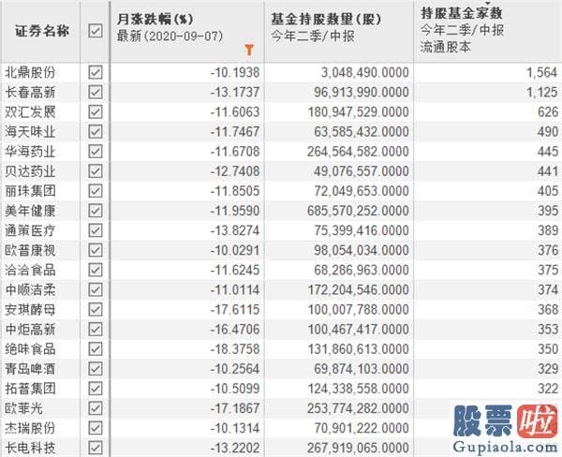The width and height of the screenshot is (562, 457).
Task: Select the stock name 欧菲光
Action: (x=23, y=408)
